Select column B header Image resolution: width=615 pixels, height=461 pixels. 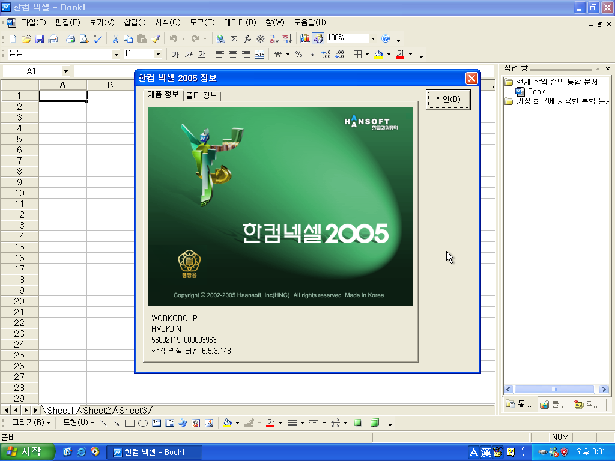111,85
